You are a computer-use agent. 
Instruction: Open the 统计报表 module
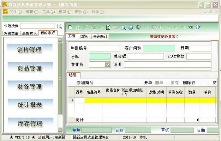30,105
